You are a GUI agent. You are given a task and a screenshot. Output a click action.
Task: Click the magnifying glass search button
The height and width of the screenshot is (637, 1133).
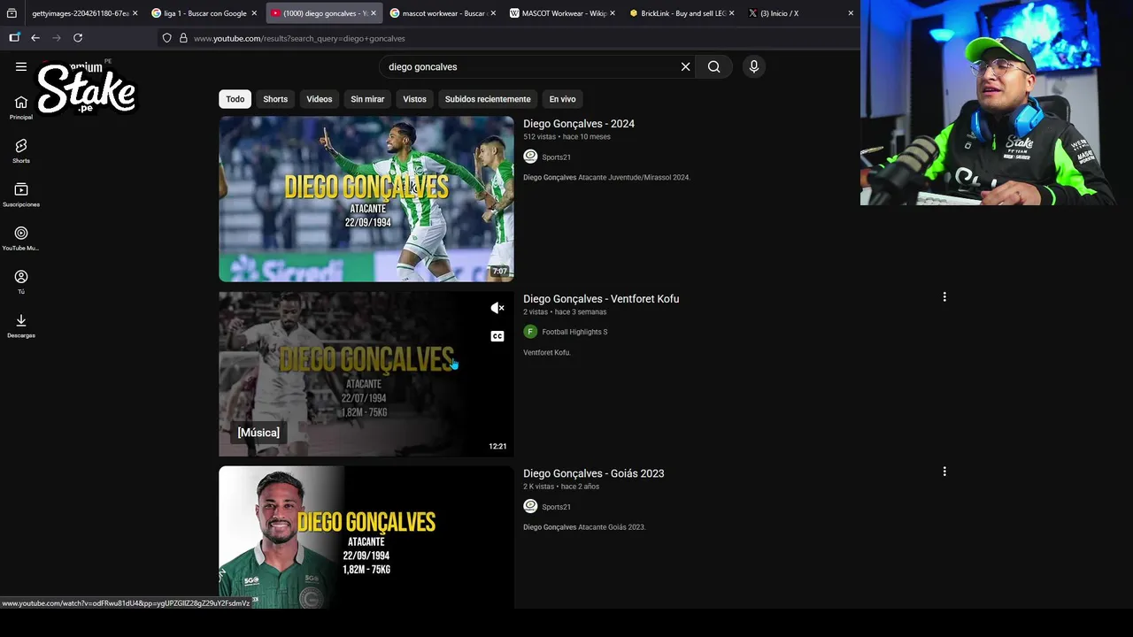point(713,66)
